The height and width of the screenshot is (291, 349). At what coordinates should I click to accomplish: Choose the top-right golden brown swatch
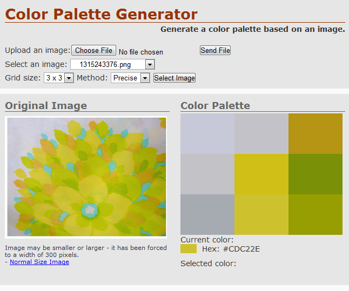tap(316, 134)
